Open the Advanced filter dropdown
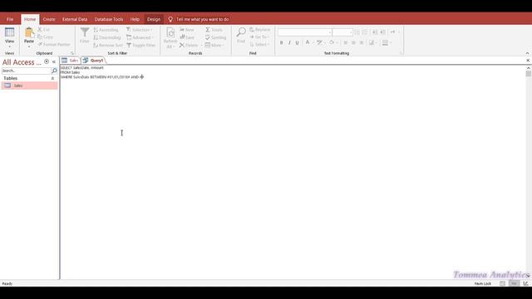 [x=140, y=37]
